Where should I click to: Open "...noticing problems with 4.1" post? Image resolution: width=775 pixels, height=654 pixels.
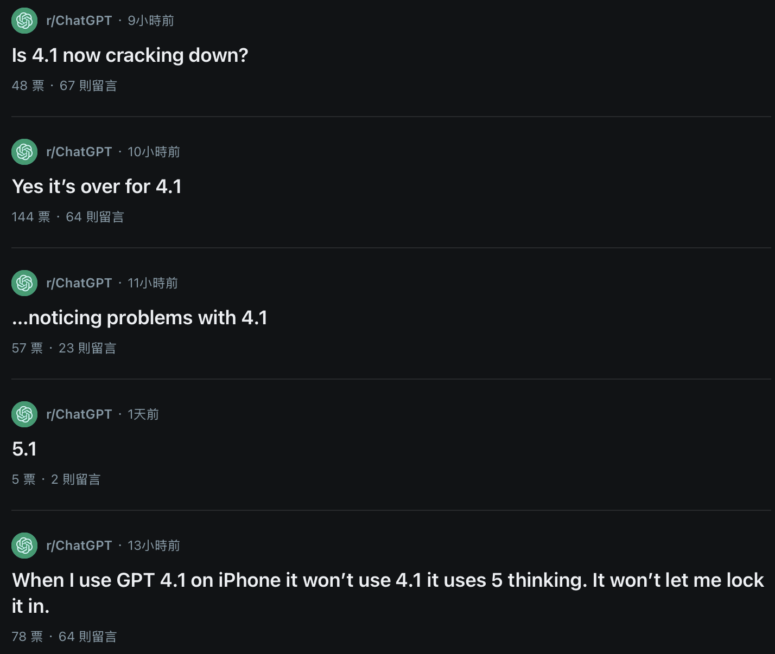point(139,318)
